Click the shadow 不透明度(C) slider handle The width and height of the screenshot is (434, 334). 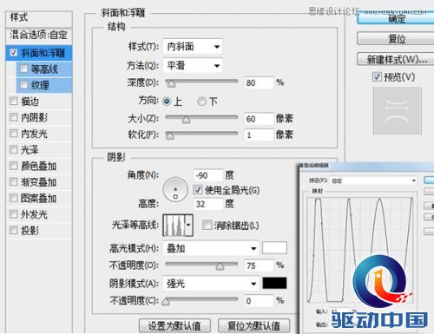(x=166, y=302)
